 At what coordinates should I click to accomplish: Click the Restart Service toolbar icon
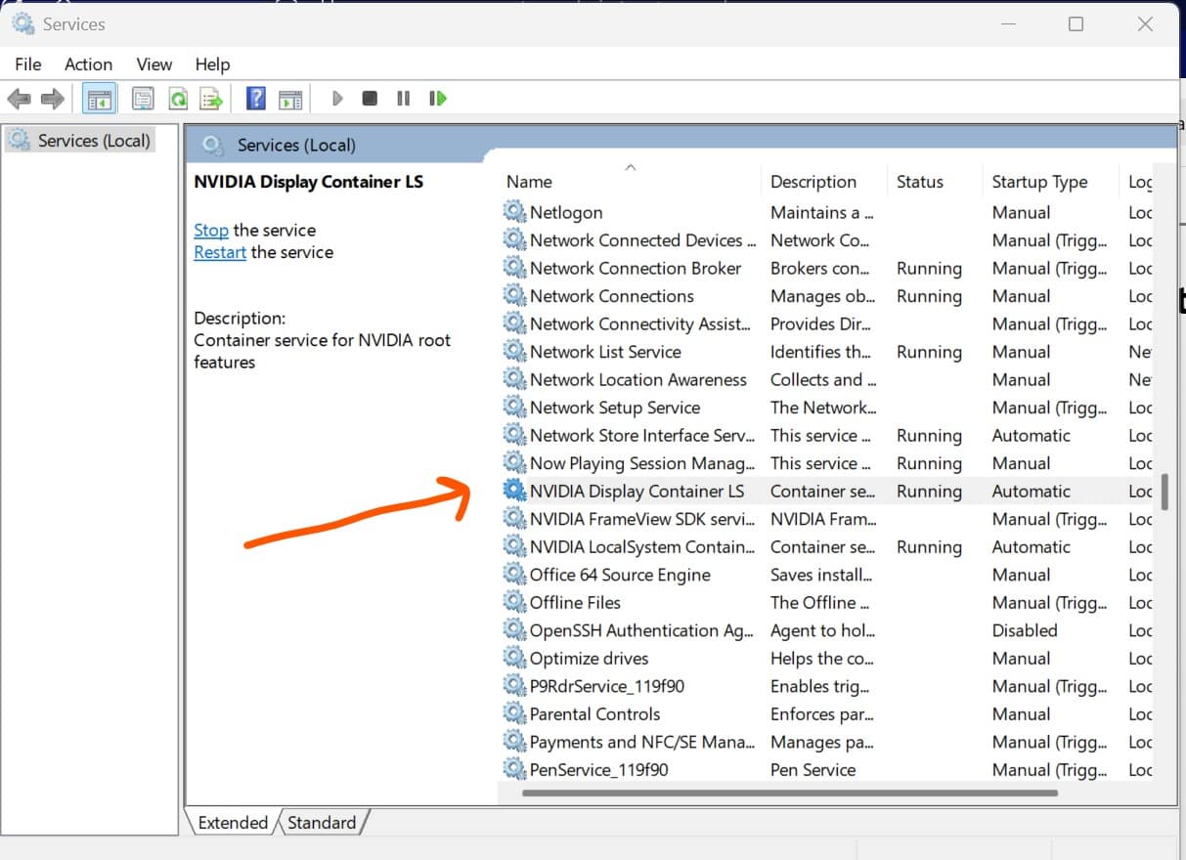pos(438,98)
